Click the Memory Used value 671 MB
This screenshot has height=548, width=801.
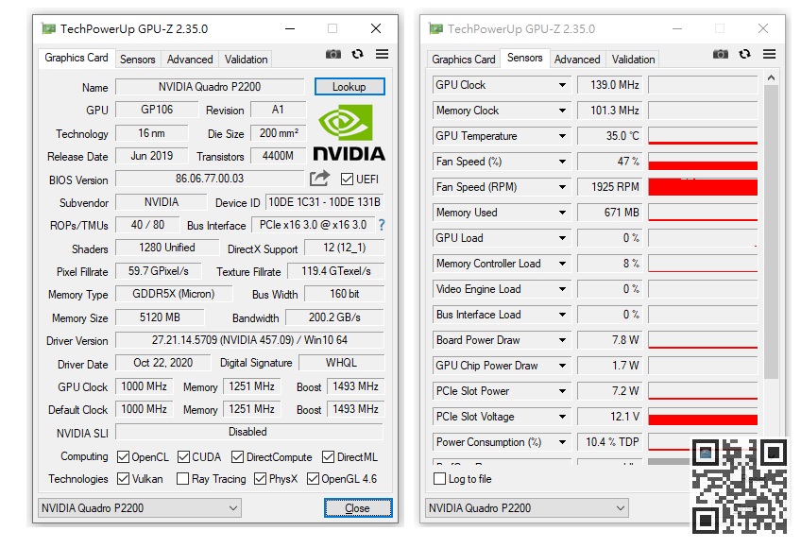610,213
